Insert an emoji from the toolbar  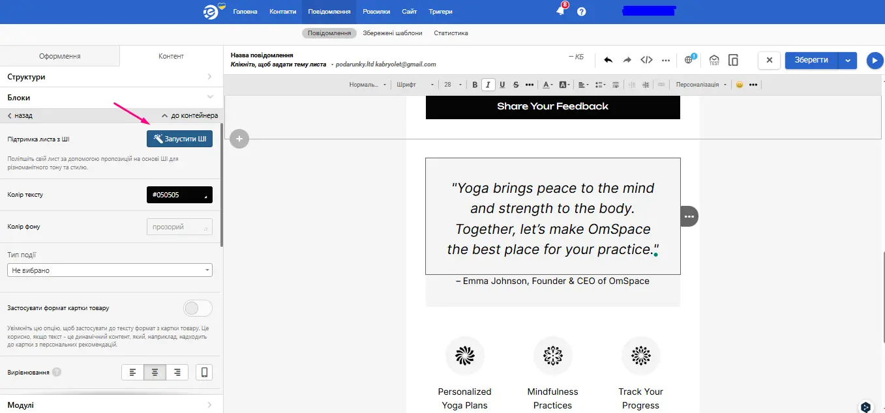(x=740, y=85)
